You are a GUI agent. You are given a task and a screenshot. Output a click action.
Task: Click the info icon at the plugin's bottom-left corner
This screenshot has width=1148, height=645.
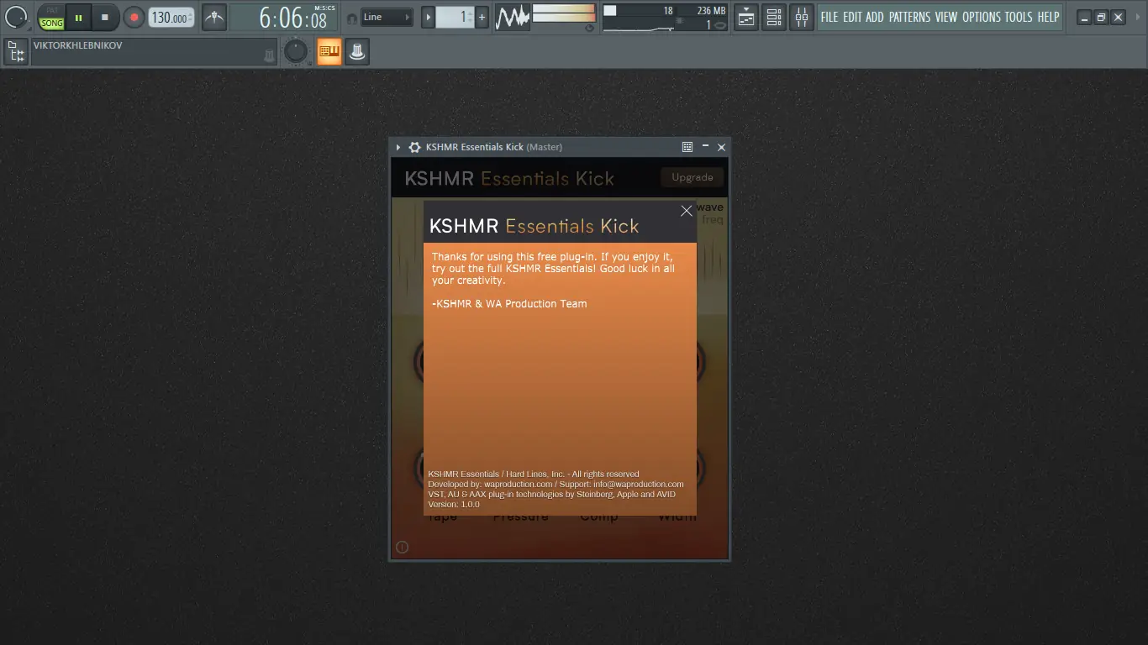(402, 547)
